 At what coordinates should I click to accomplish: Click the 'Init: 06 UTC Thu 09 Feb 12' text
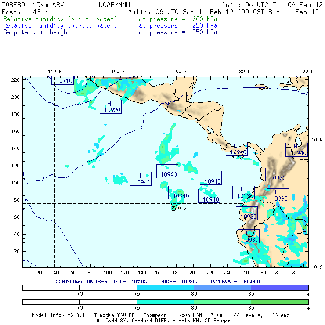click(272, 5)
